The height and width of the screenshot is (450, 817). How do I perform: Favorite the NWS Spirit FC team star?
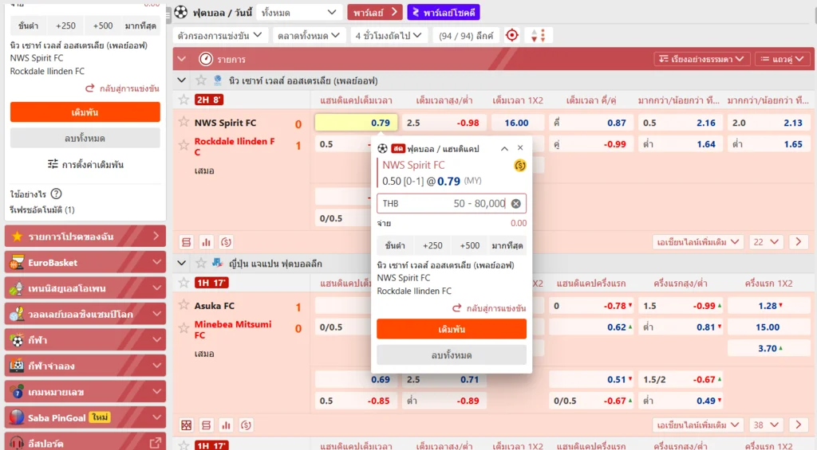coord(184,122)
